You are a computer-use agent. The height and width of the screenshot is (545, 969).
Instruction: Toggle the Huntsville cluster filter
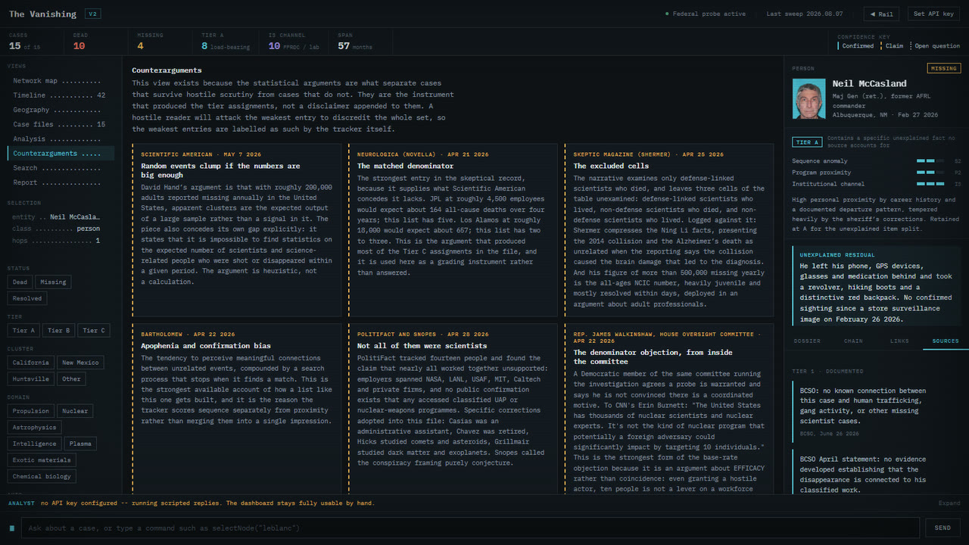coord(31,378)
